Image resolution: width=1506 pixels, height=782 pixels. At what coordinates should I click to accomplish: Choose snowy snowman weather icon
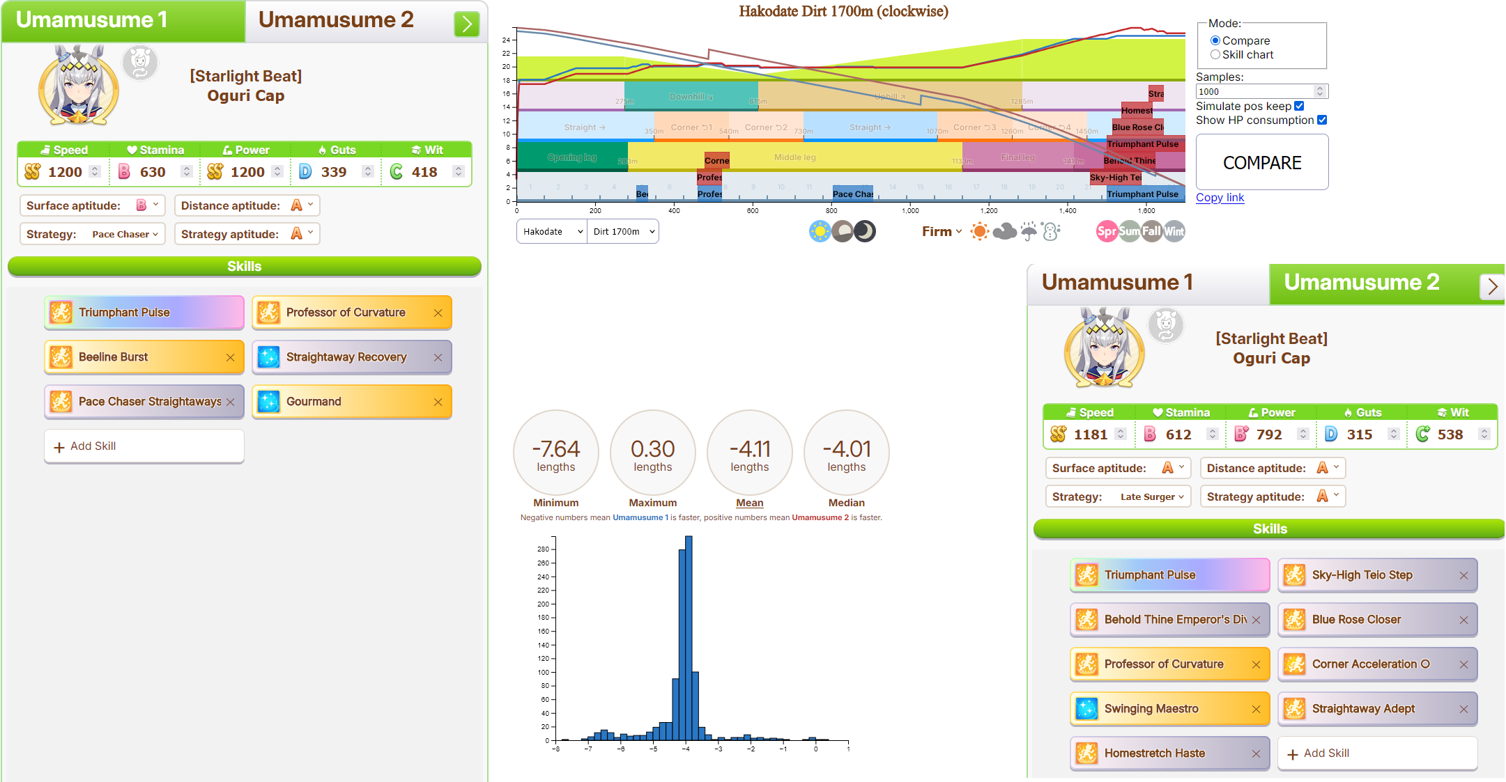click(1051, 231)
